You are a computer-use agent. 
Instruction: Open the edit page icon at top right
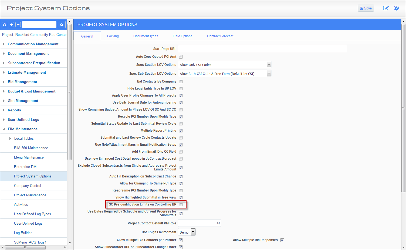click(386, 8)
